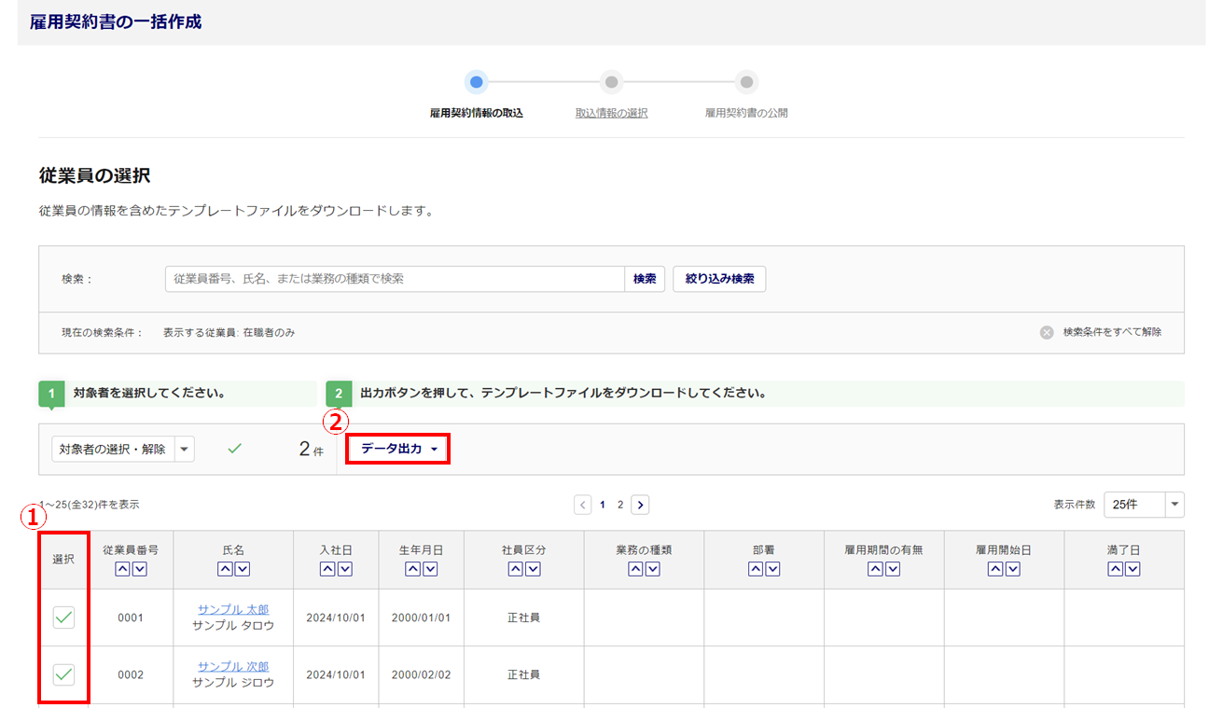Uncheck employee 0002 selection checkbox

point(63,673)
